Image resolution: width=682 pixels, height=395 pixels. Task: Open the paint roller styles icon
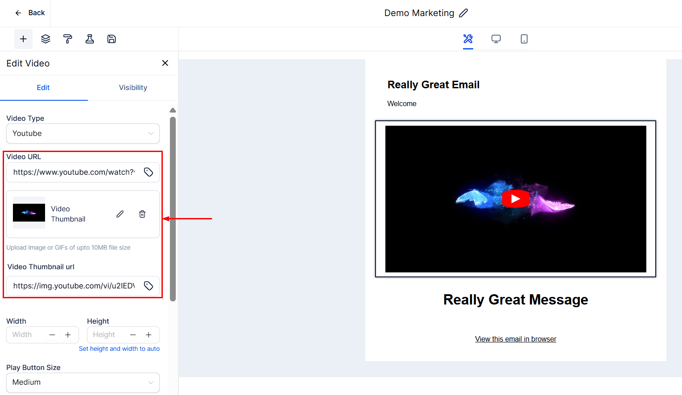(68, 39)
